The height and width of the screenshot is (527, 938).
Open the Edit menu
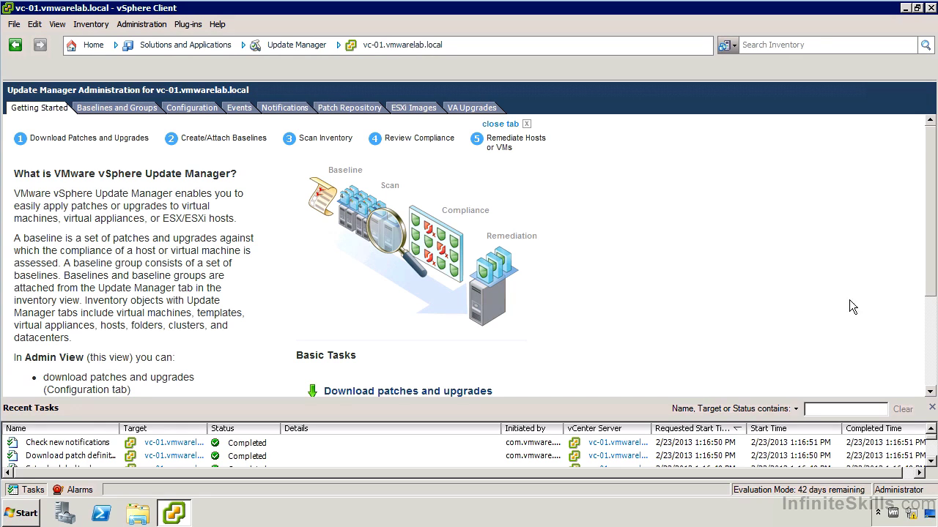(34, 24)
